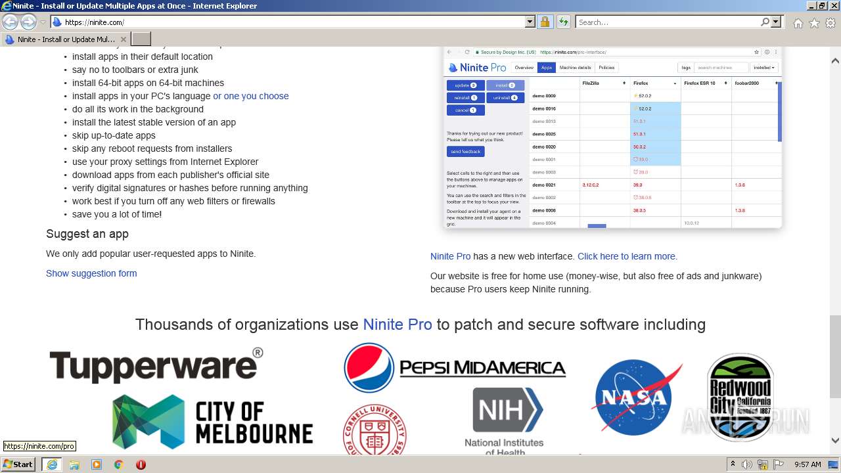Open Favorites star icon
The width and height of the screenshot is (841, 473).
[x=814, y=23]
